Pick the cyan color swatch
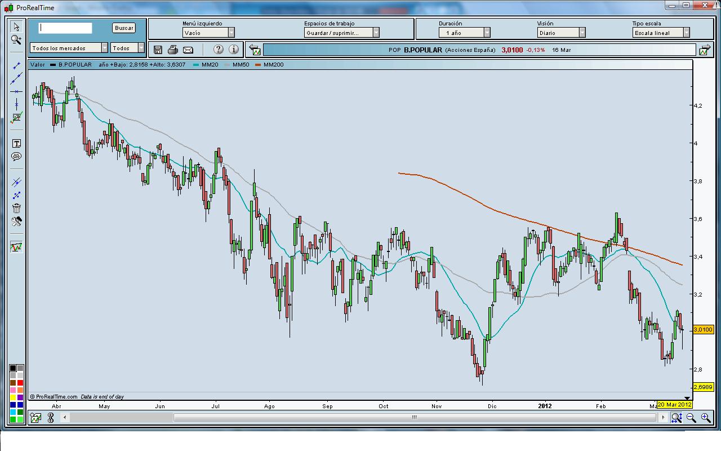This screenshot has width=721, height=451. 13,412
